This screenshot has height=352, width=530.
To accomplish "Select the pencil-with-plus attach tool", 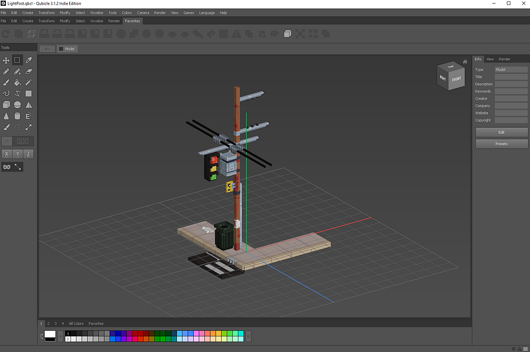I will 17,71.
